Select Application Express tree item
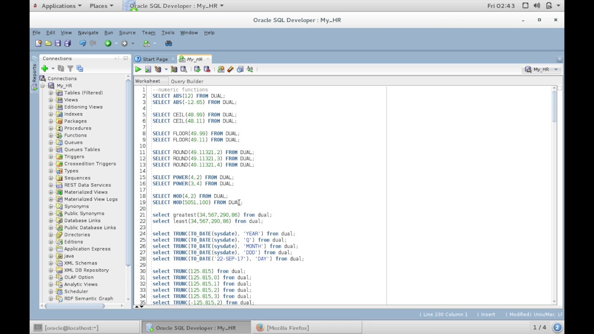Screen dimensions: 594x334 (x=87, y=249)
